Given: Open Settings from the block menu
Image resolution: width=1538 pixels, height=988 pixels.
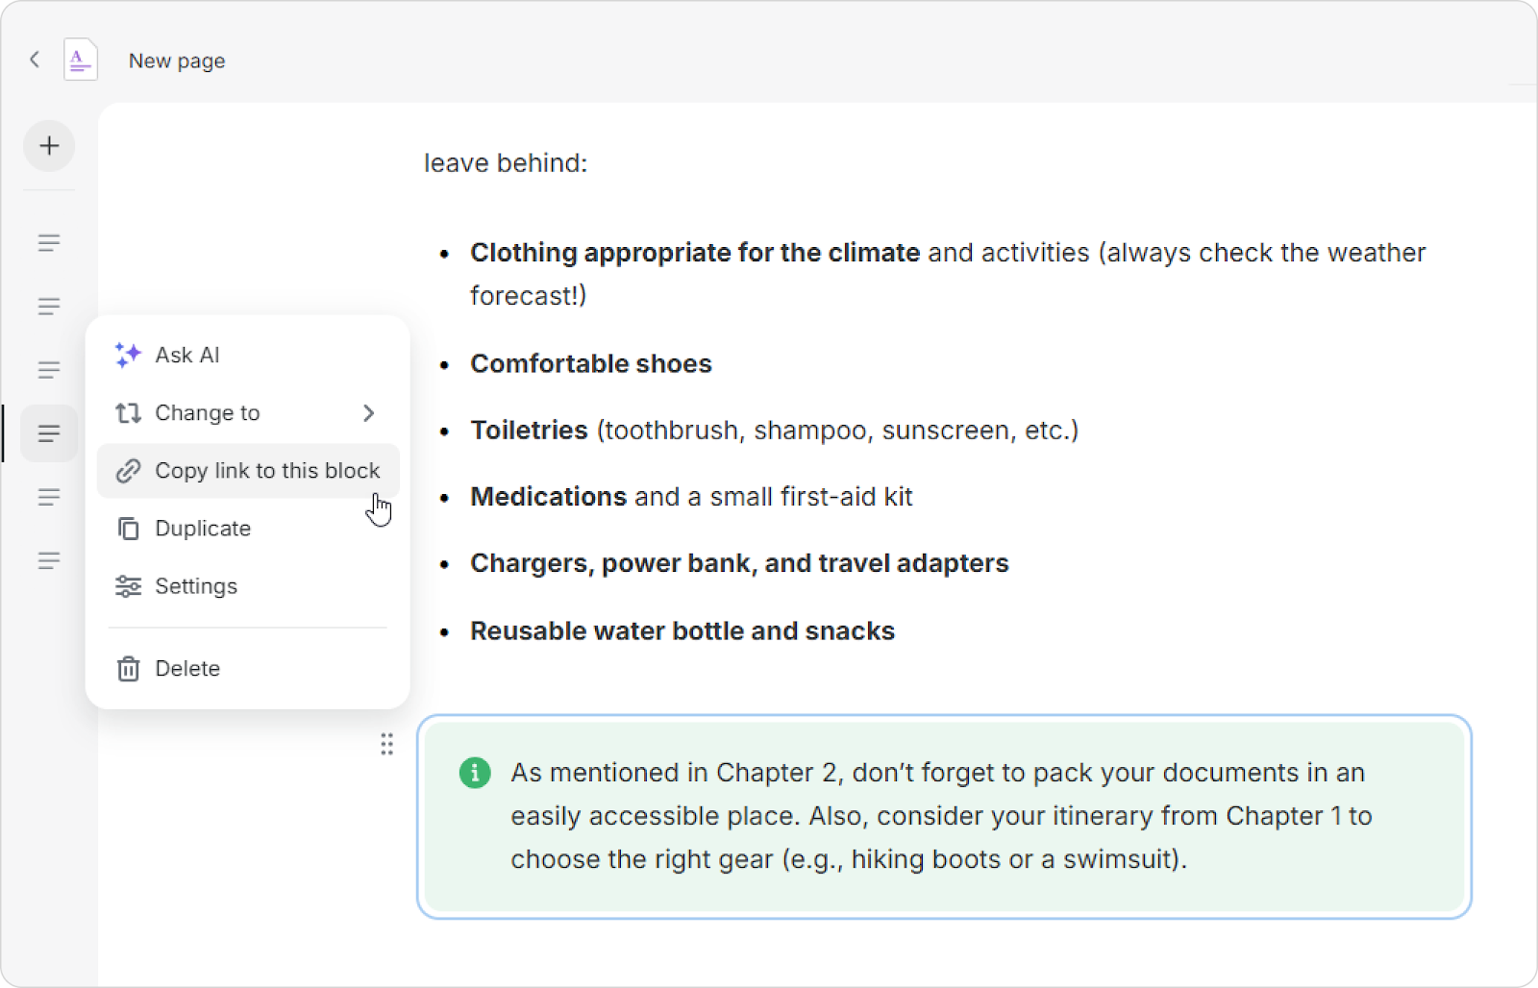Looking at the screenshot, I should pos(196,586).
